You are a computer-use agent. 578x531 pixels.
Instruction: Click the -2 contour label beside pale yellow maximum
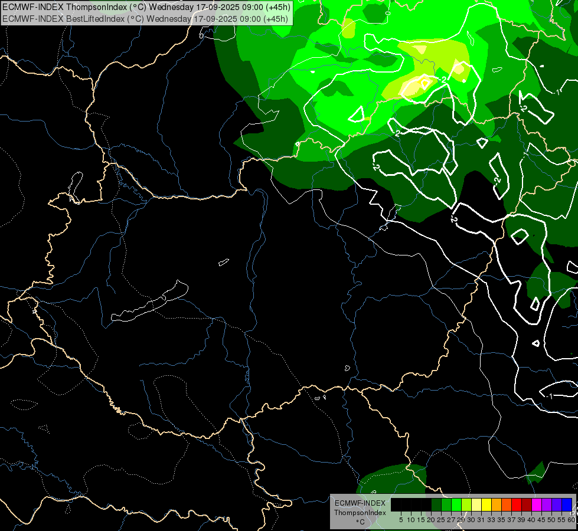(443, 79)
